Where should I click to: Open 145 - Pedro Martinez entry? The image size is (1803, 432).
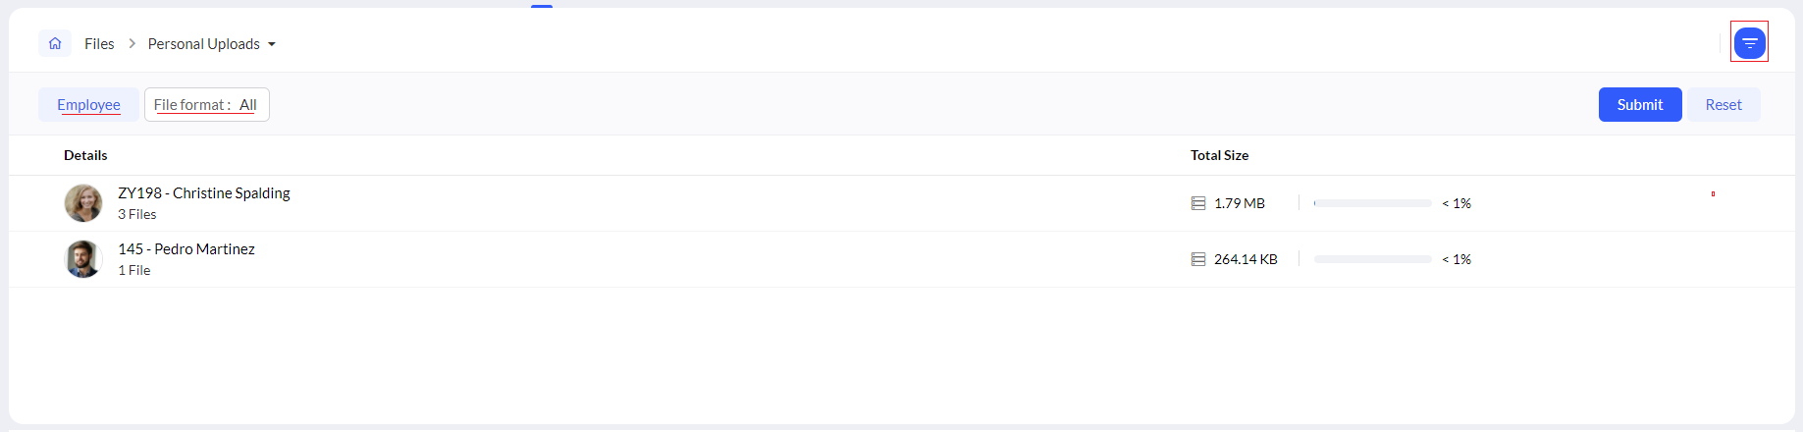click(x=186, y=249)
